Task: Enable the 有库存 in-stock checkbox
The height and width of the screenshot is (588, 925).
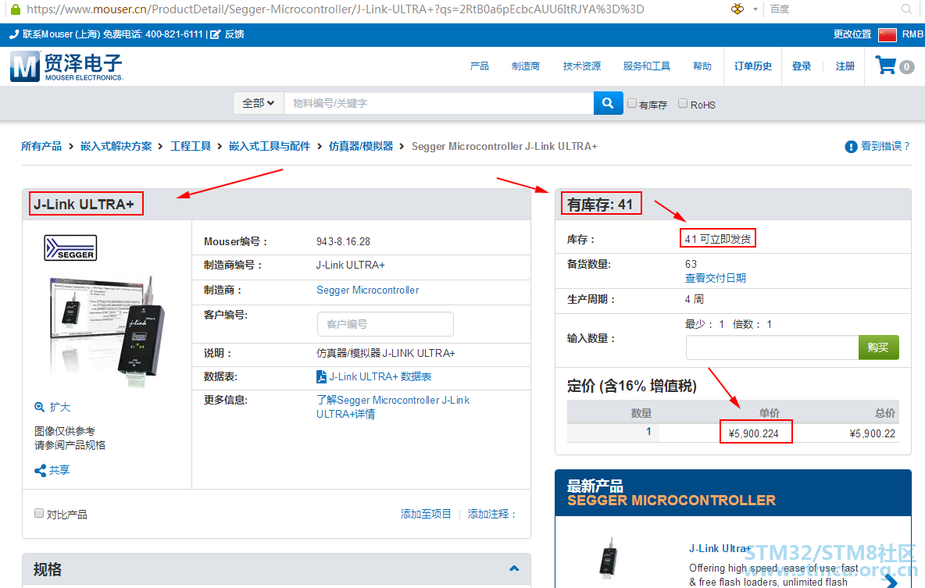Action: pyautogui.click(x=632, y=103)
